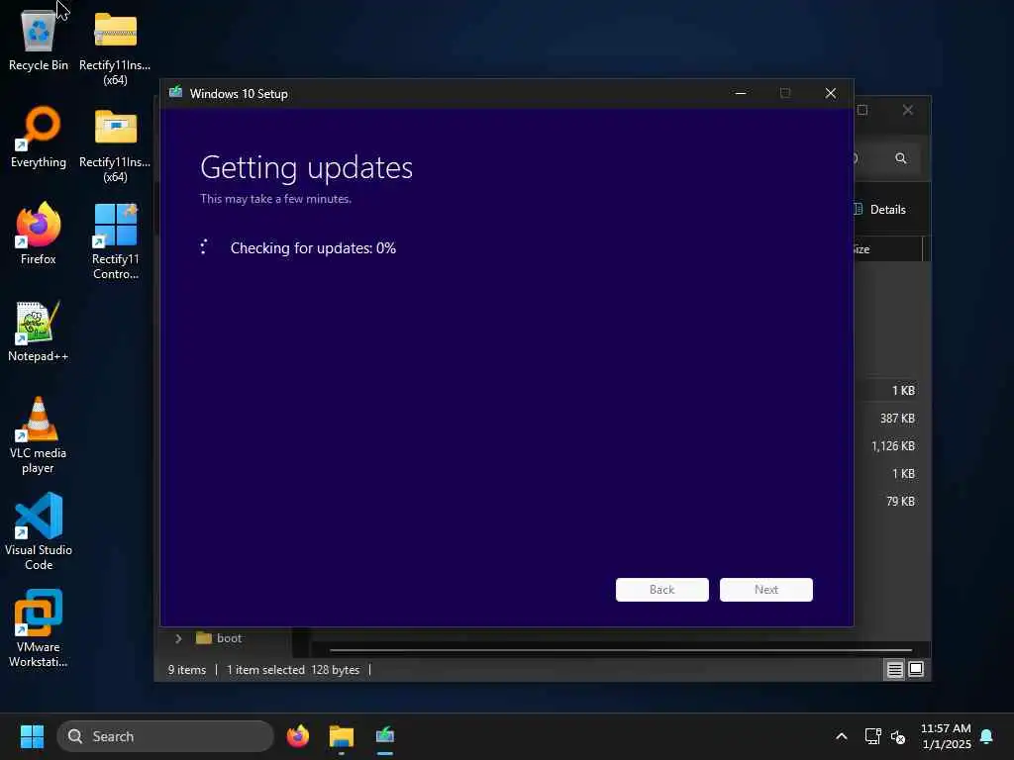Close the Windows 10 Setup window
Viewport: 1014px width, 760px height.
(x=831, y=94)
